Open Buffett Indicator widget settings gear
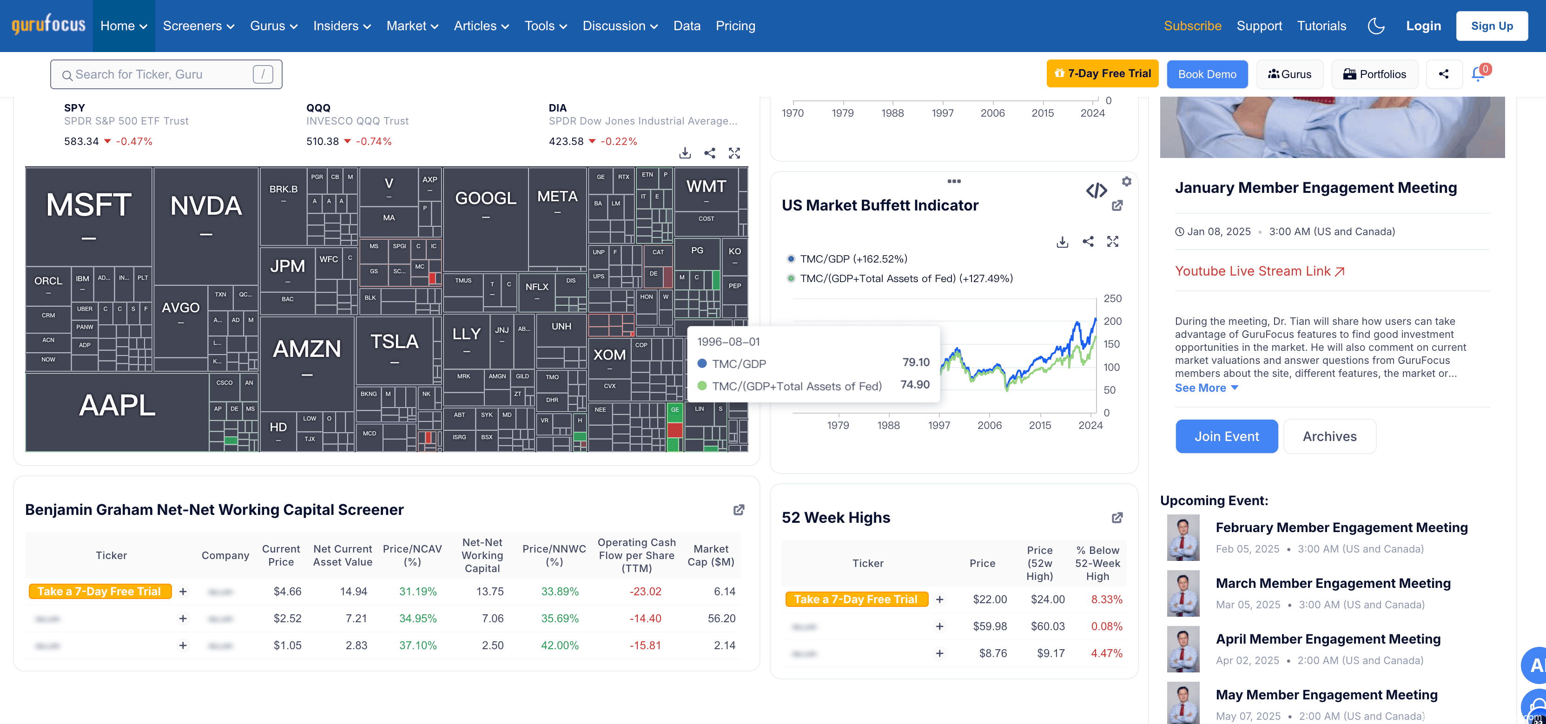 pos(1126,181)
